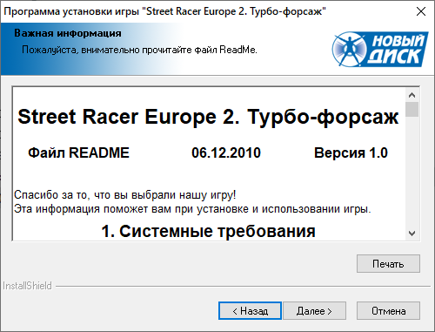Click the line 'Спасибо за то, что вы выбрали нашу игру!'

click(x=125, y=195)
